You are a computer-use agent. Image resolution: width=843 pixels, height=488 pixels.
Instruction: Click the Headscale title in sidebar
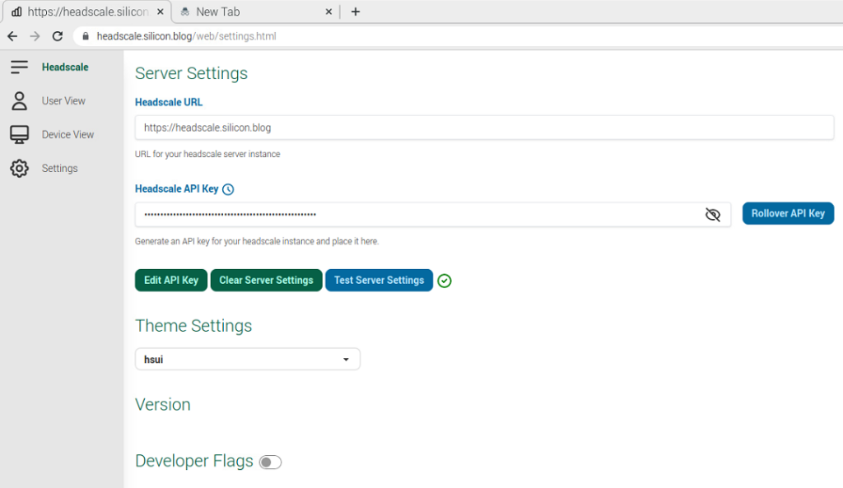pyautogui.click(x=65, y=67)
